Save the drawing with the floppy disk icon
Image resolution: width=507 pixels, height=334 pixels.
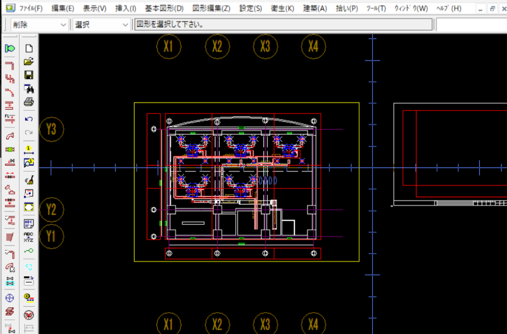click(x=29, y=75)
